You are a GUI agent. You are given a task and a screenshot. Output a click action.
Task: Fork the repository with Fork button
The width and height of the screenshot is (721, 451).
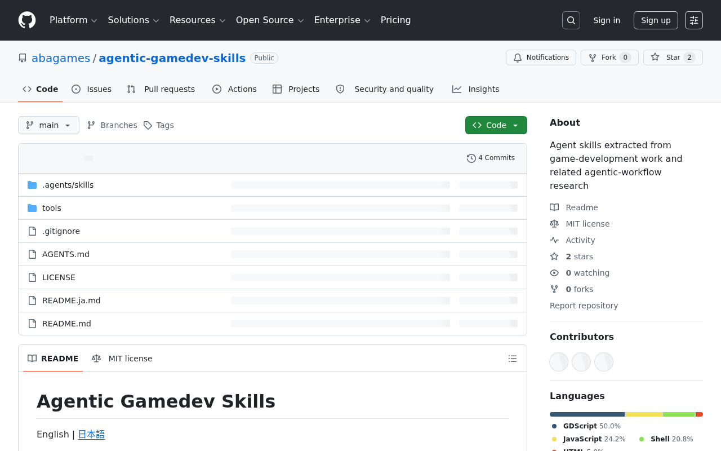pyautogui.click(x=609, y=58)
